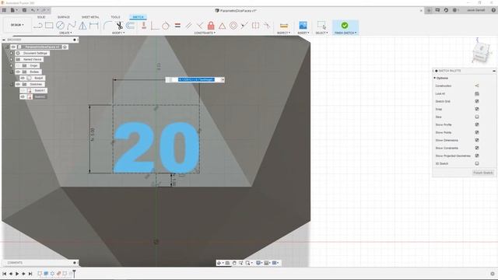Viewport: 498px width, 280px height.
Task: Enable 3D Sketch checkbox
Action: click(x=477, y=163)
